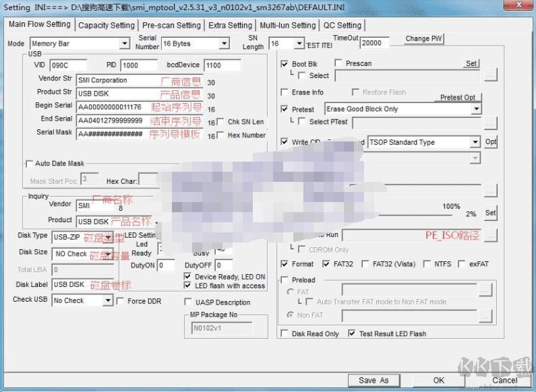Toggle the Format checkbox
This screenshot has height=392, width=536.
pos(285,264)
